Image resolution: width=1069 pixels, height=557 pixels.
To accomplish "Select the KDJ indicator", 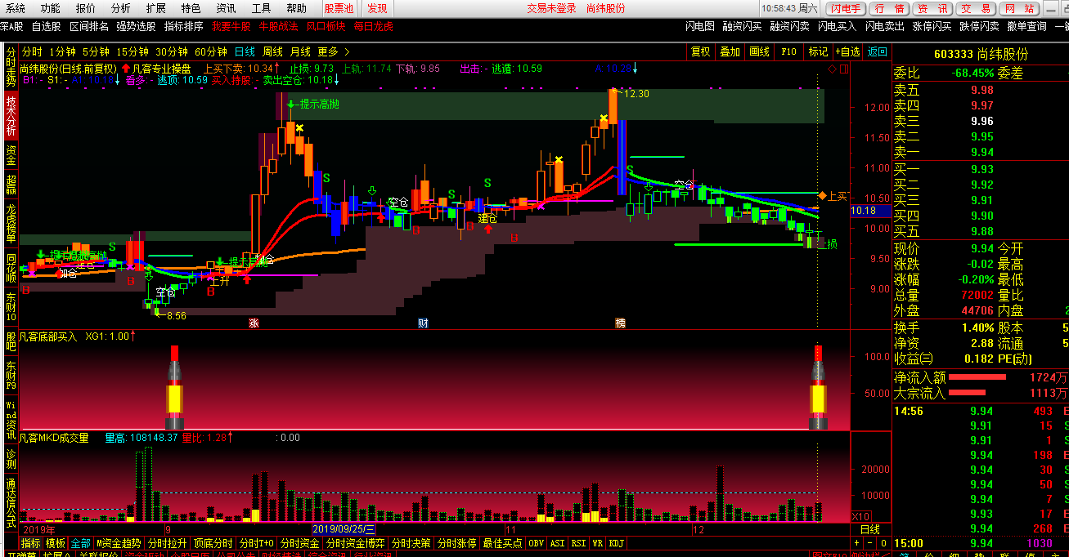I will (616, 543).
